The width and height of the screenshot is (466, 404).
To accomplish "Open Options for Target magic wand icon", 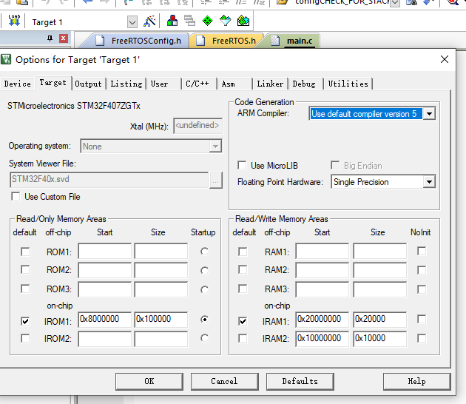I will coord(149,21).
